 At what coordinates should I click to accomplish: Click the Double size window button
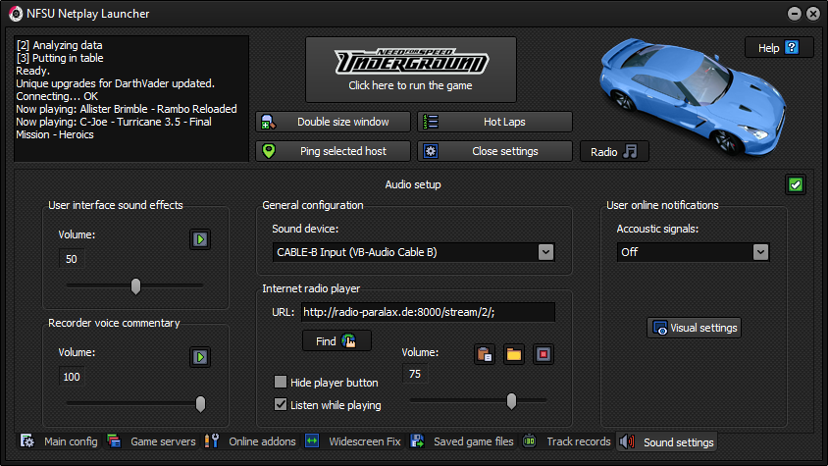point(334,122)
